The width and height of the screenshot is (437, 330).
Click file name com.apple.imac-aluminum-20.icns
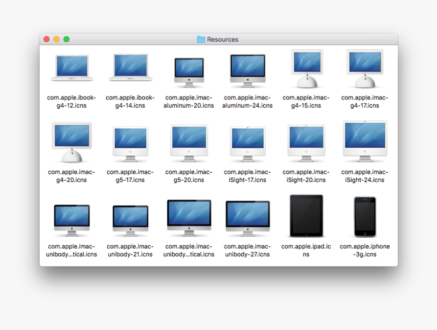point(189,102)
